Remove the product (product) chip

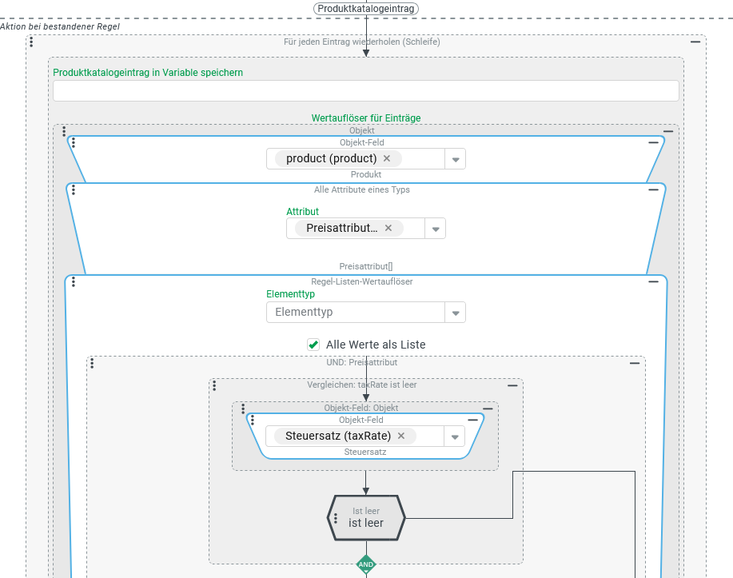pos(387,158)
